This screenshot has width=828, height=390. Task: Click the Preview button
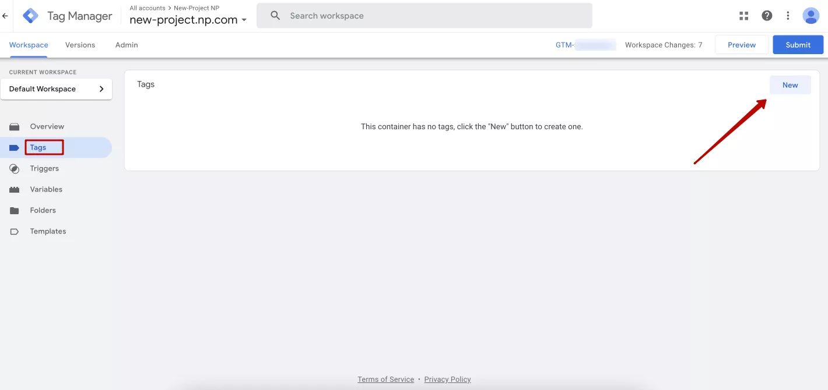point(742,45)
